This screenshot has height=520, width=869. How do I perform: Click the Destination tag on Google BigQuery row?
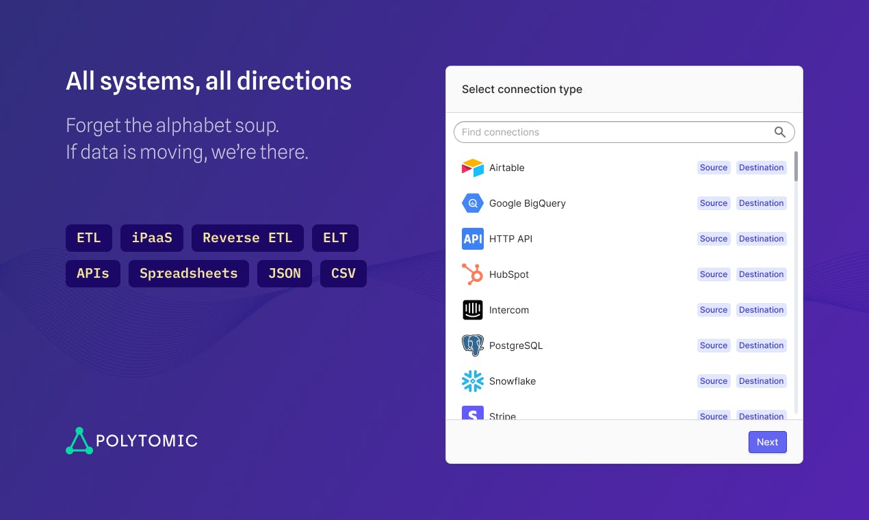(x=762, y=203)
